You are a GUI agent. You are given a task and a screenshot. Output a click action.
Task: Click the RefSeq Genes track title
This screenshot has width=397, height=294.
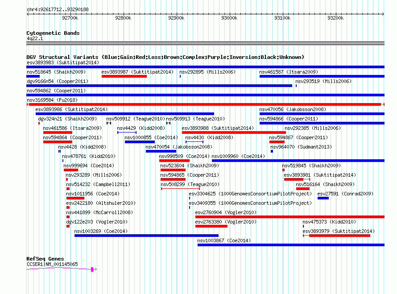[x=45, y=259]
